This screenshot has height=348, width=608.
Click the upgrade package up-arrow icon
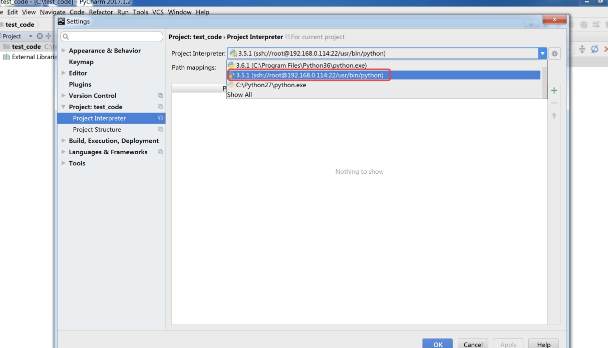(x=554, y=115)
